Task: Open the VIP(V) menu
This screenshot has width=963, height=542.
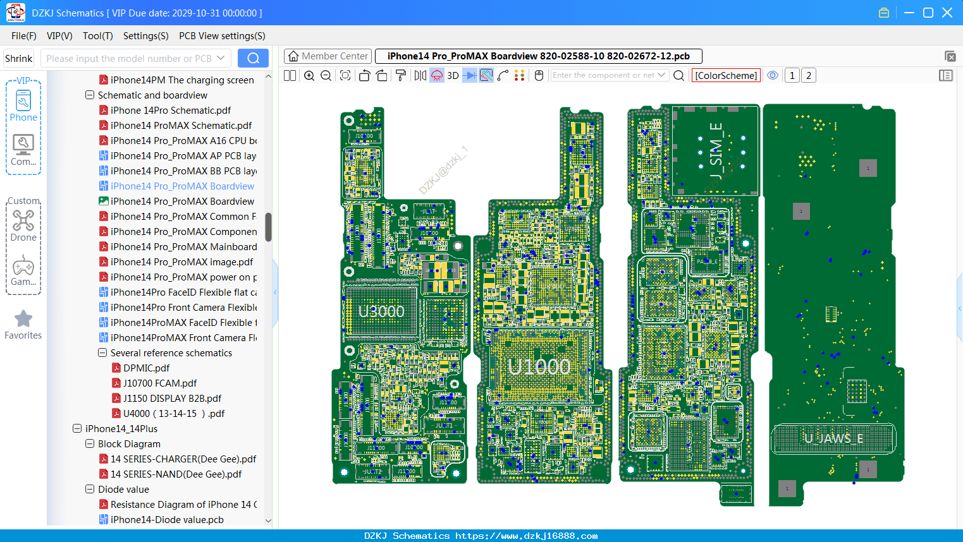Action: click(x=59, y=36)
